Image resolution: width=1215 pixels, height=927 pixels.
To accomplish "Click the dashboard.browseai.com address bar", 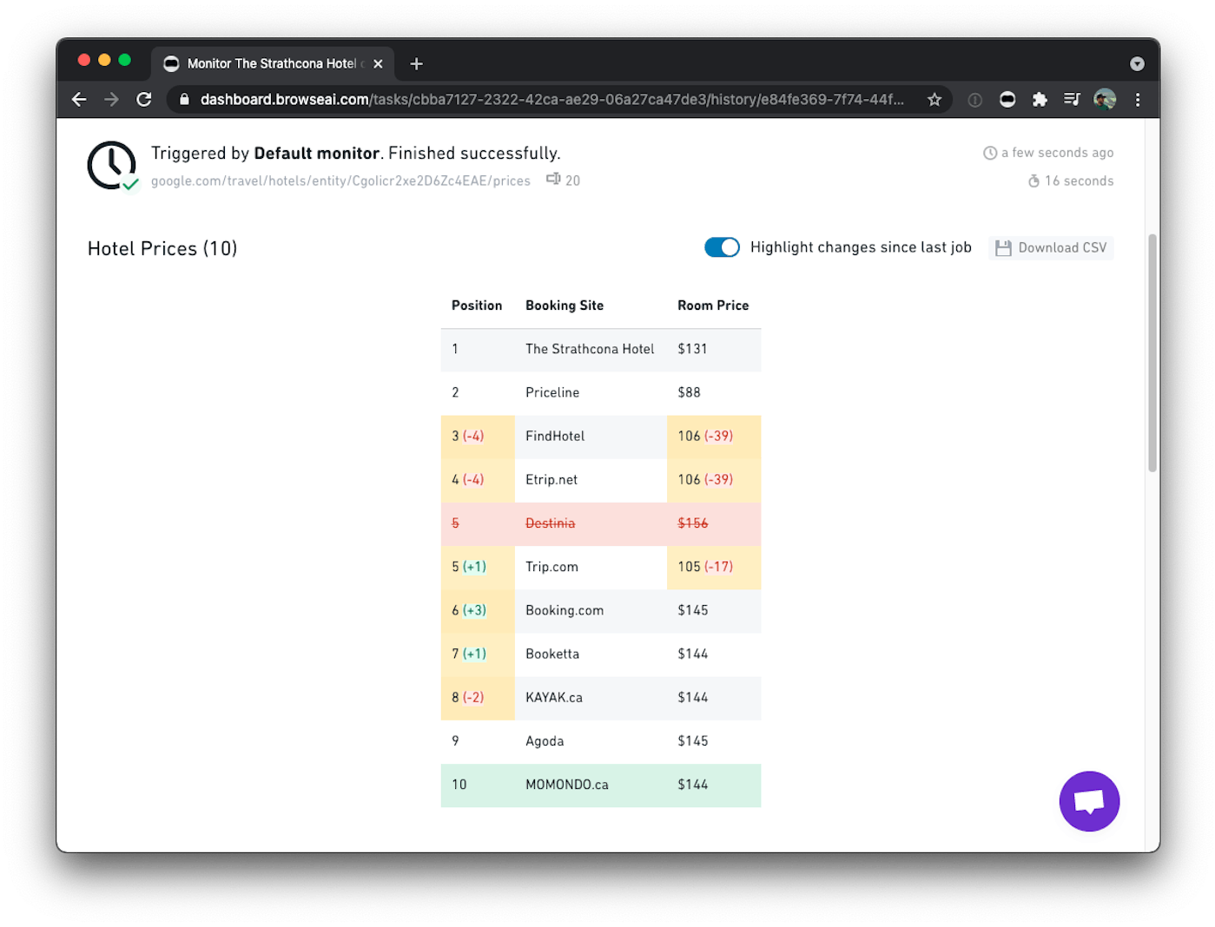I will click(551, 100).
